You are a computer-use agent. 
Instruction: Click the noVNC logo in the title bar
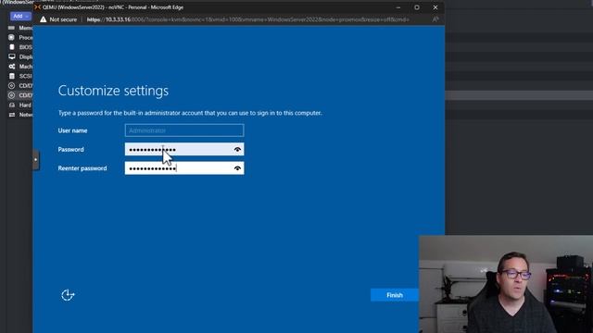37,7
